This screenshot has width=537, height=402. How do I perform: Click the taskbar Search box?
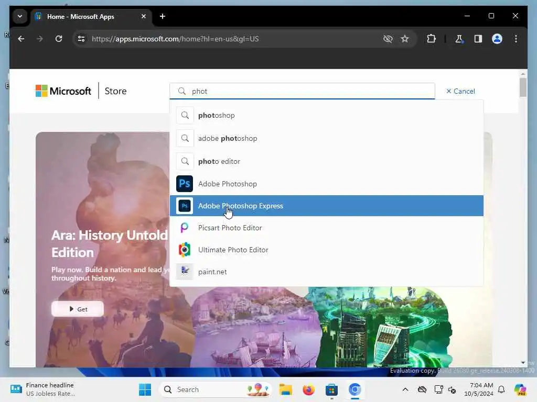point(215,389)
